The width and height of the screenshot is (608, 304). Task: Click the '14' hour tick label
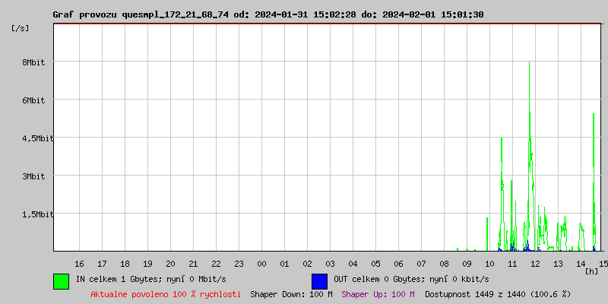point(581,264)
